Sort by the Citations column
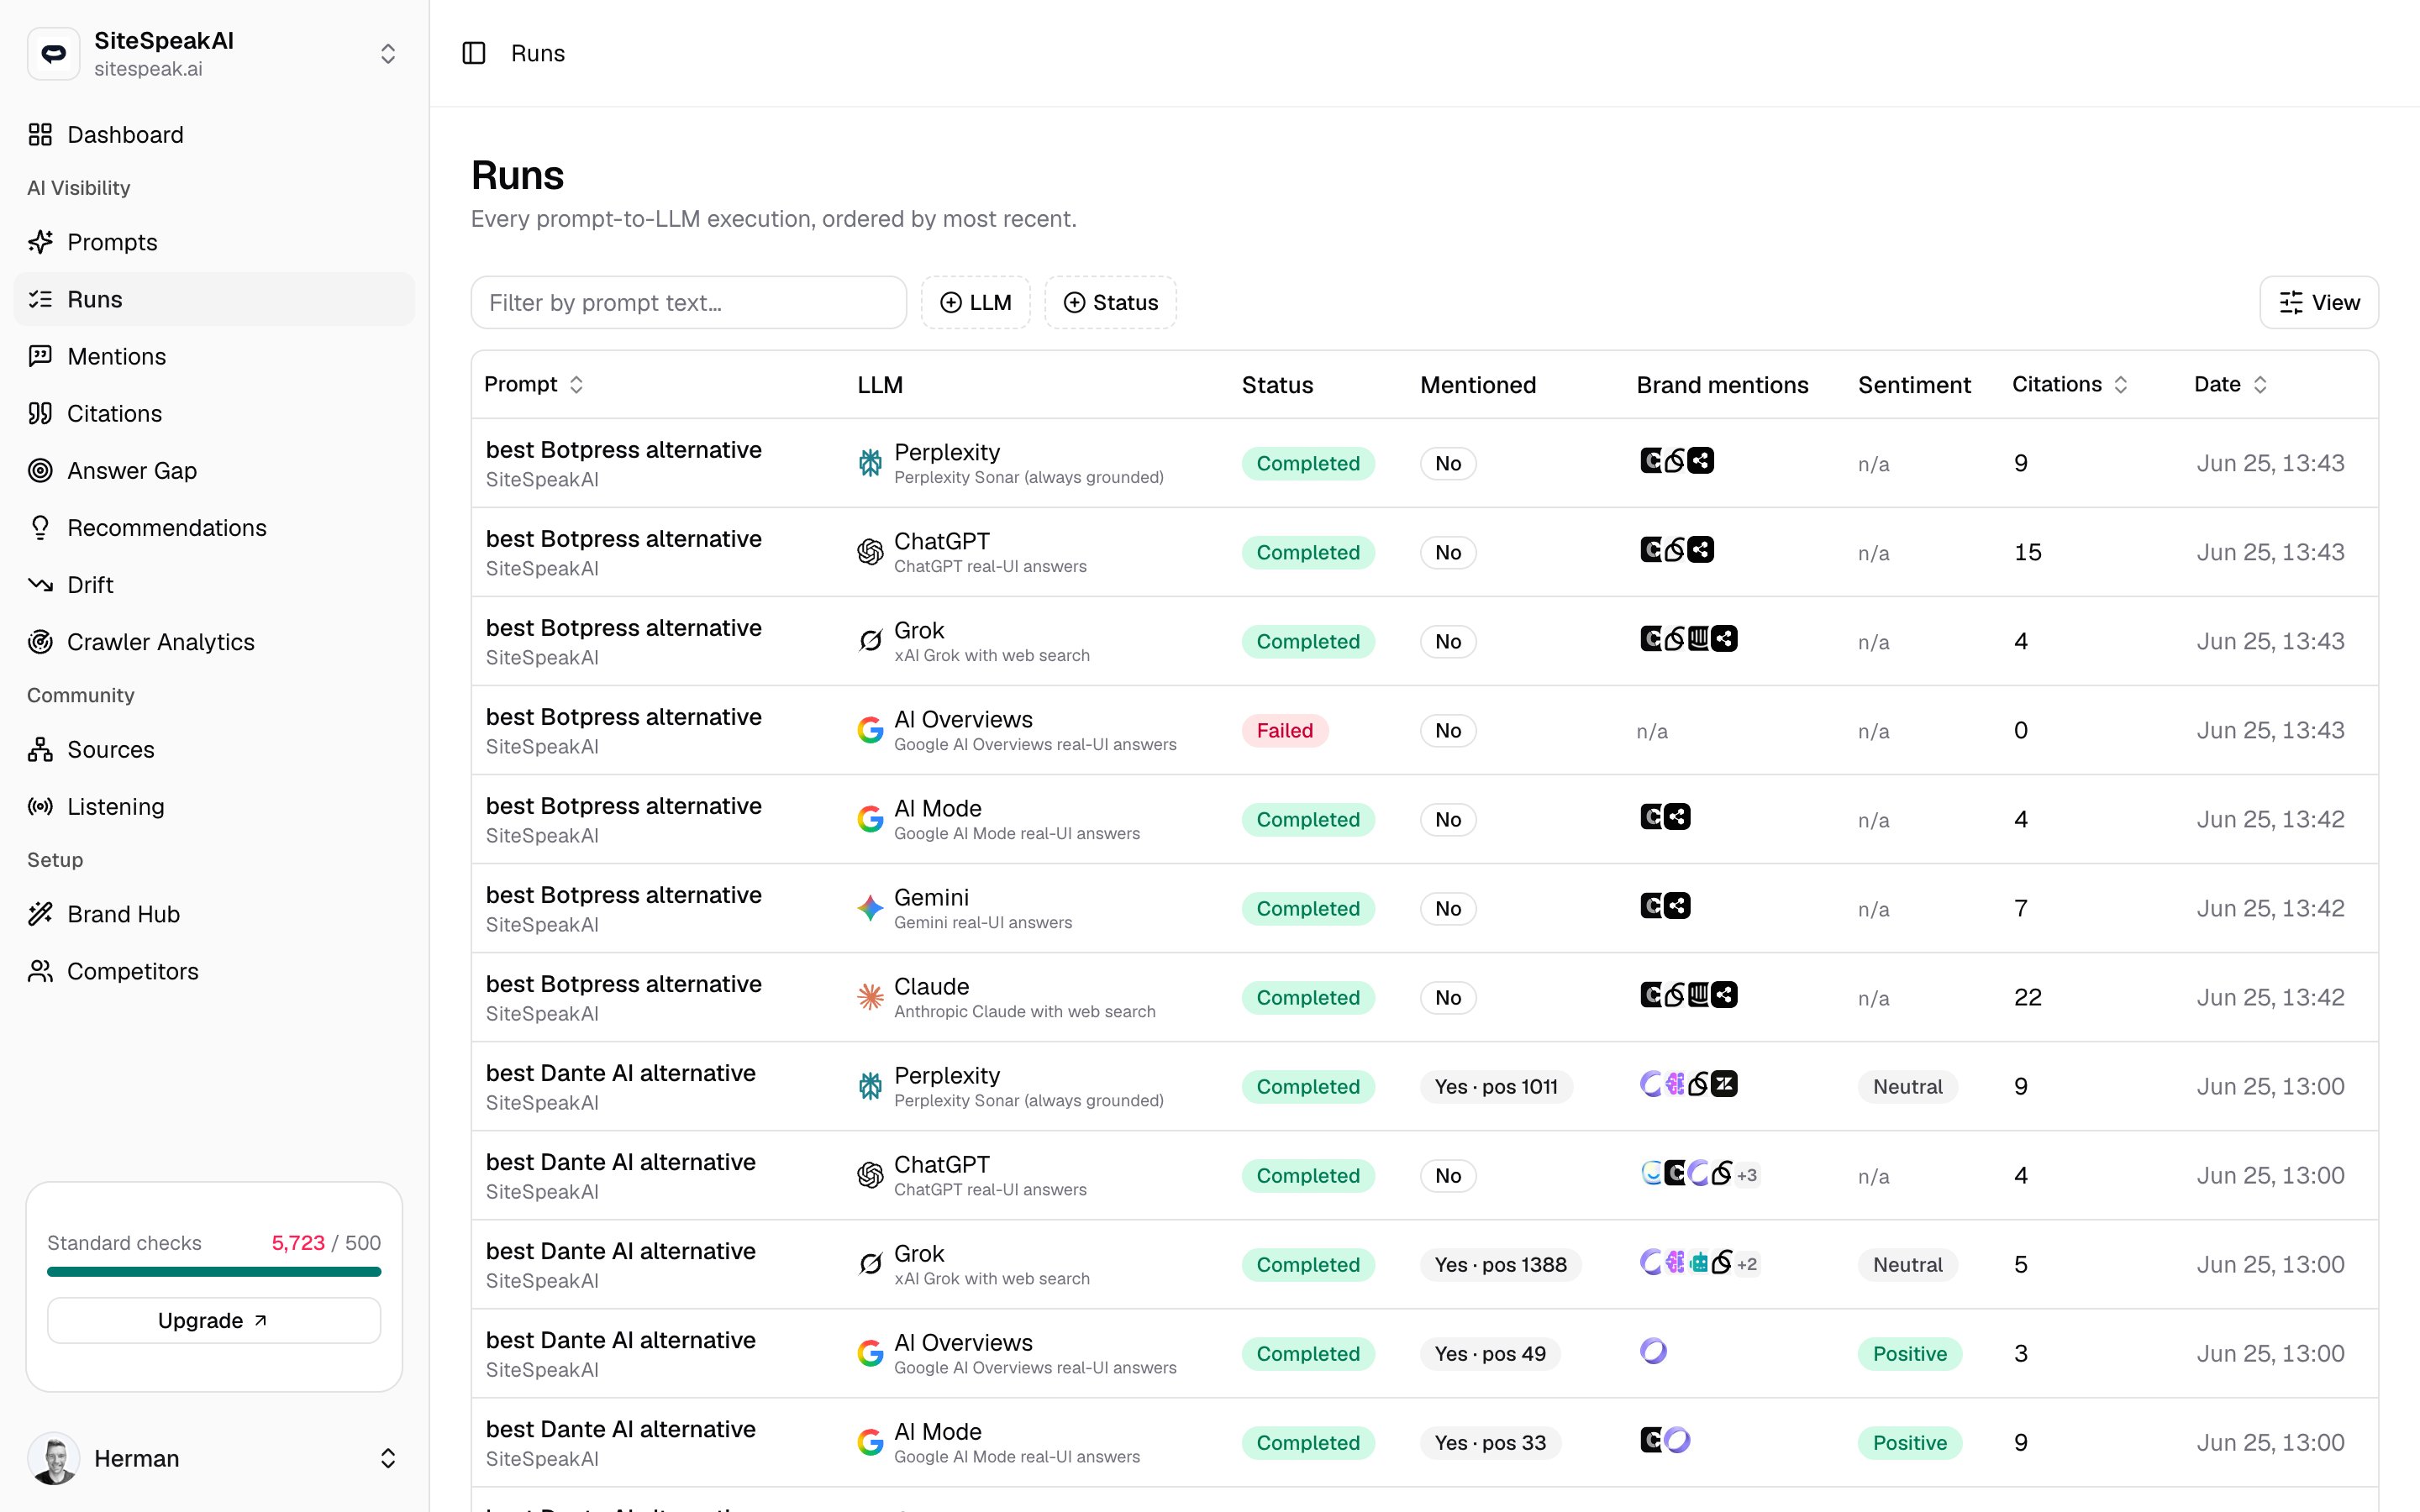This screenshot has width=2420, height=1512. point(2069,384)
